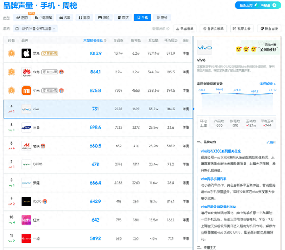Open the 自定义榜单 button
The width and height of the screenshot is (285, 250).
213,28
